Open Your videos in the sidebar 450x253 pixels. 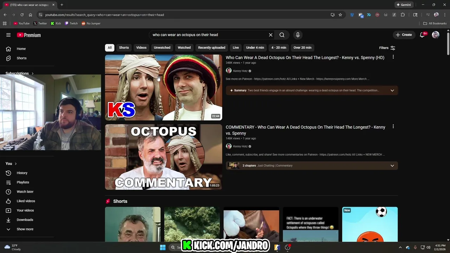[x=25, y=210]
